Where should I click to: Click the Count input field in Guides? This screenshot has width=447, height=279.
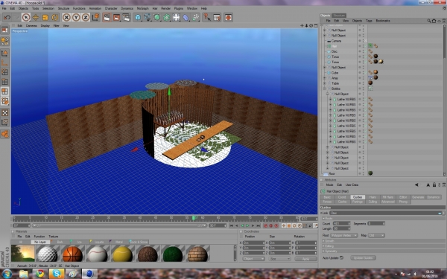[x=341, y=223]
